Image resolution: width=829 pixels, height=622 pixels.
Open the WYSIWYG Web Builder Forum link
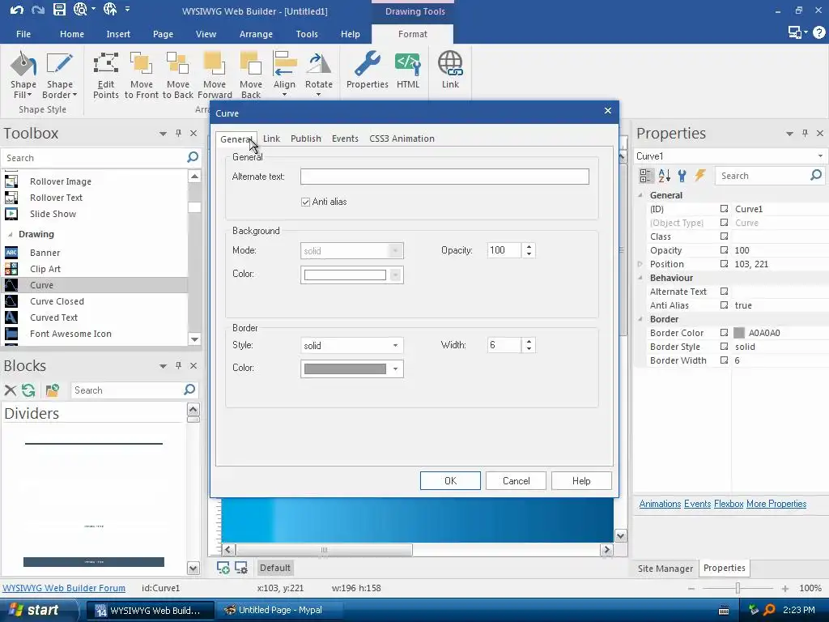coord(64,588)
